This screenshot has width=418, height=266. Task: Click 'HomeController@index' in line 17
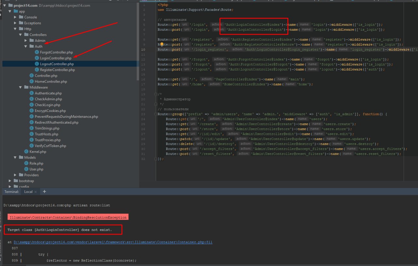(x=244, y=84)
